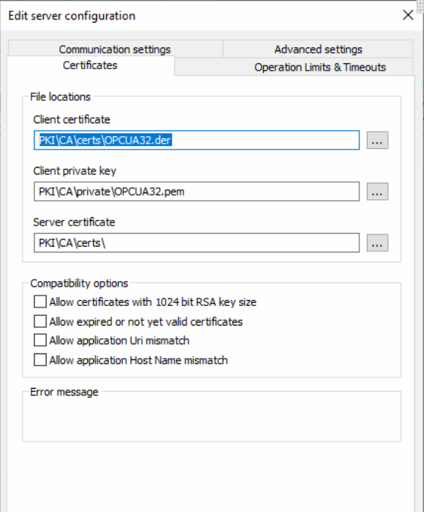The height and width of the screenshot is (512, 424).
Task: Go to Operation Limits & Timeouts tab
Action: [320, 67]
